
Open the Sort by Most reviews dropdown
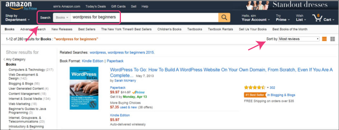tap(299, 39)
